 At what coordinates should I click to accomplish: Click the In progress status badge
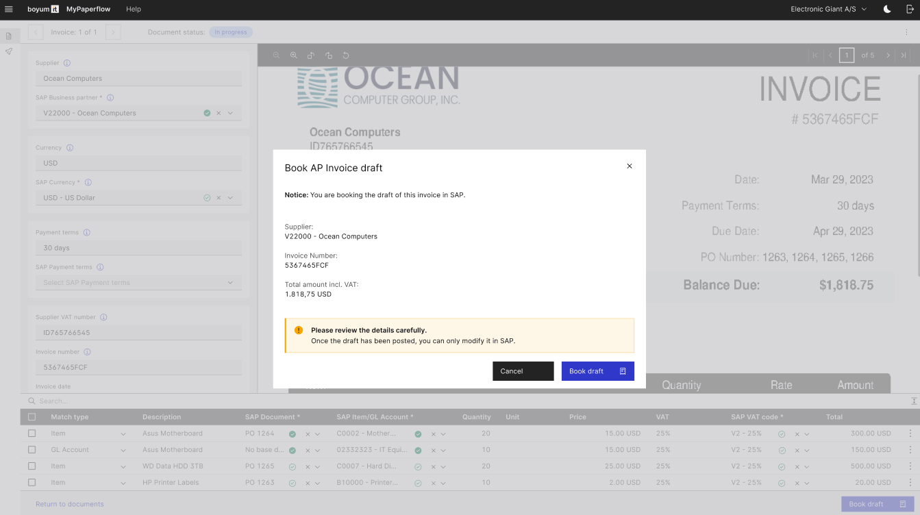pyautogui.click(x=231, y=32)
